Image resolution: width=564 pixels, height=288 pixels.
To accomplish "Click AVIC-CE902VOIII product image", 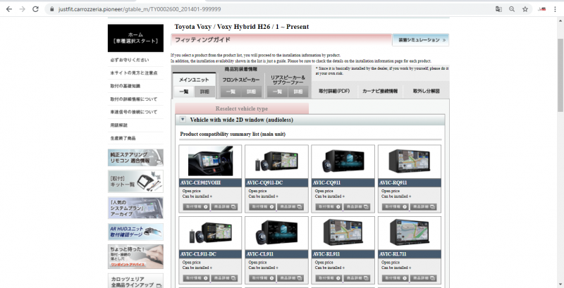I will pos(210,161).
